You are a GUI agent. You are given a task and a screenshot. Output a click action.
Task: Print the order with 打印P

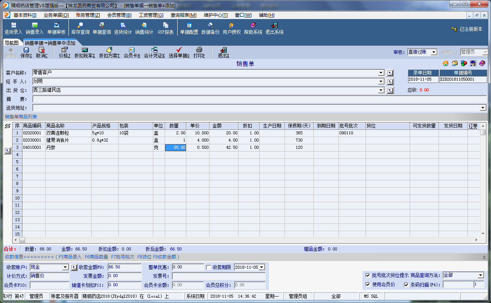pyautogui.click(x=199, y=53)
